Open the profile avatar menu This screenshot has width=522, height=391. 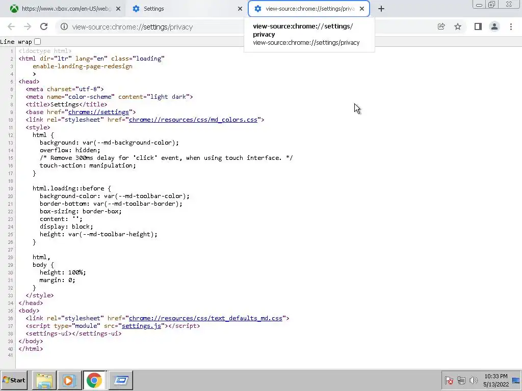(x=494, y=26)
